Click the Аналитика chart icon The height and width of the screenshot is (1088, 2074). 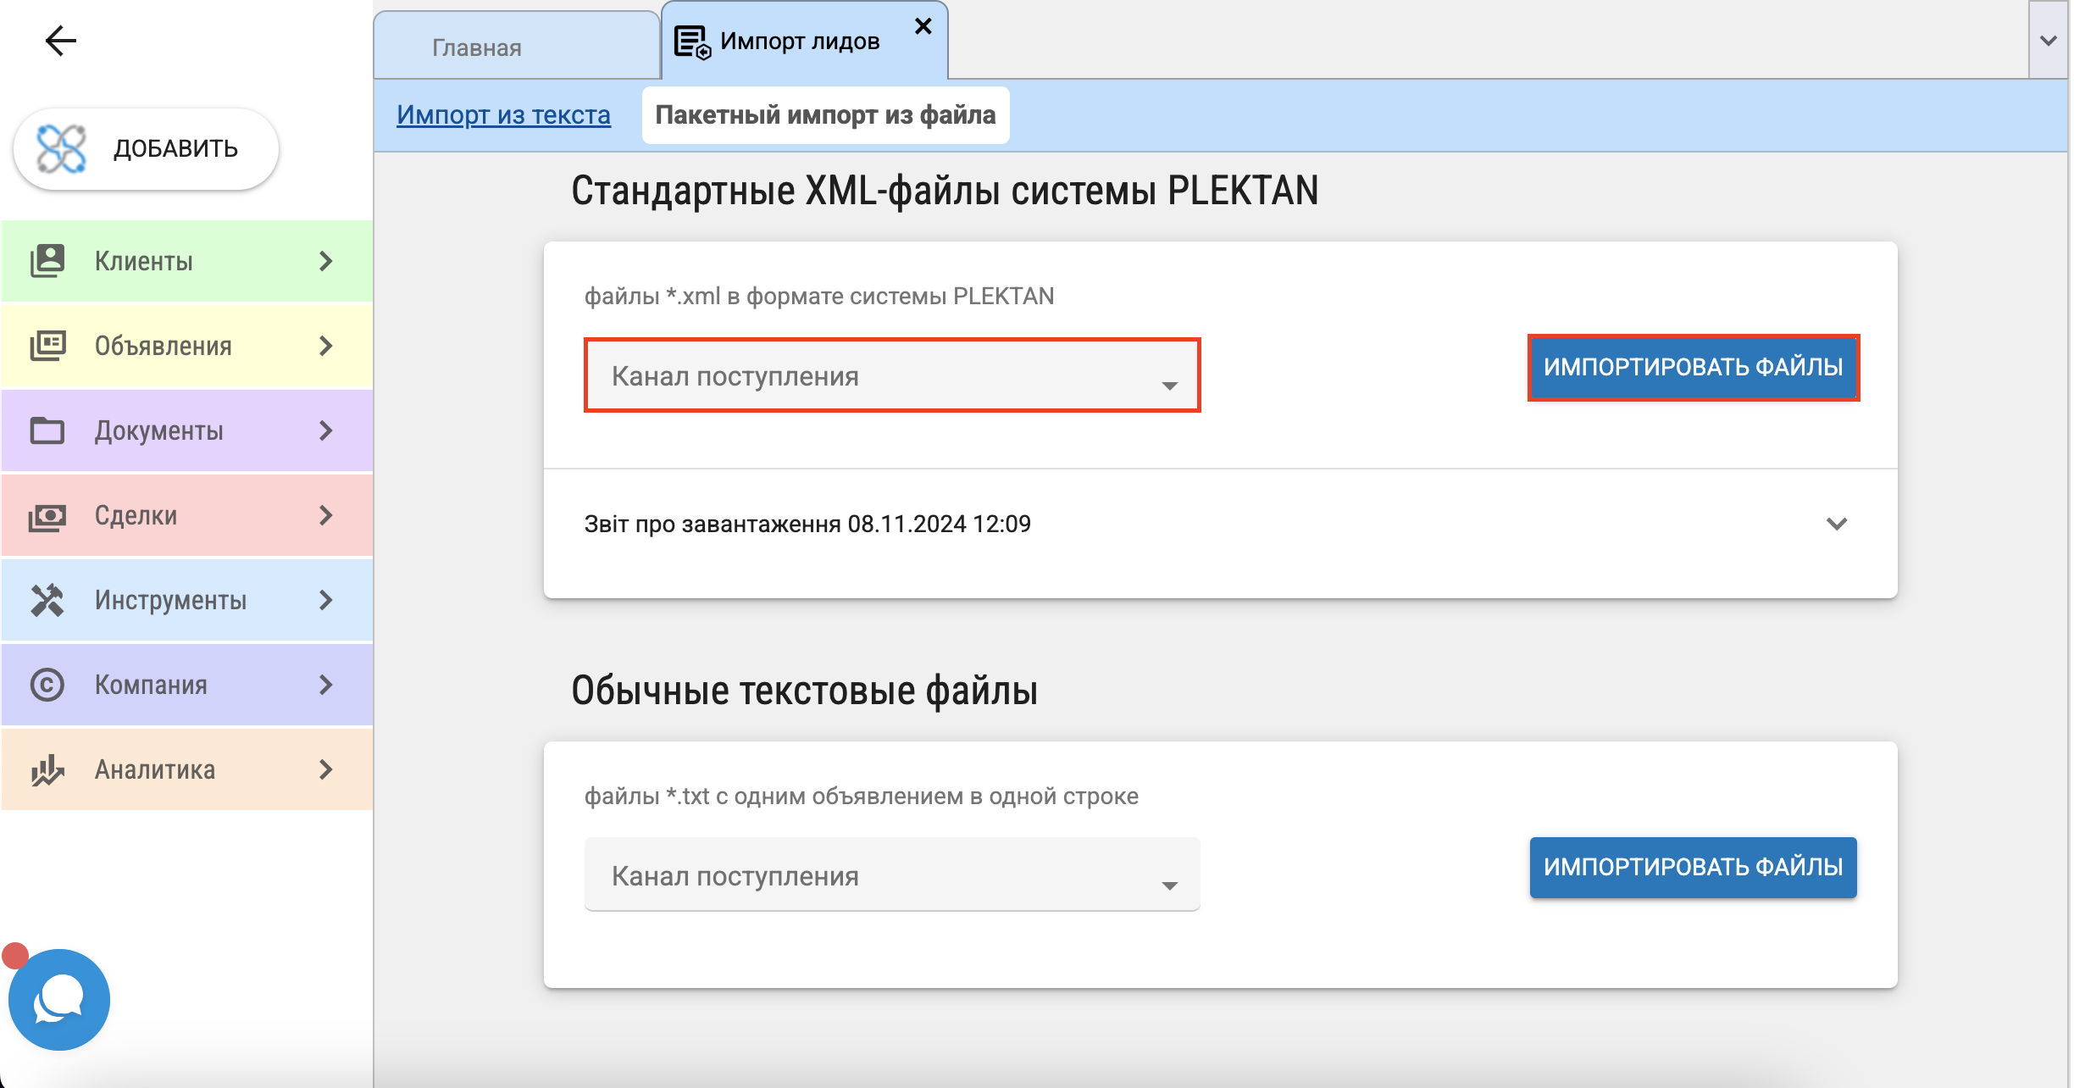point(47,769)
